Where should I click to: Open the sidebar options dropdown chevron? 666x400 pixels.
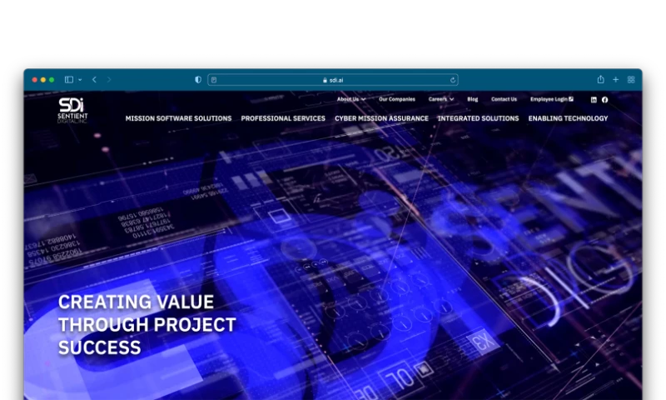pos(80,80)
